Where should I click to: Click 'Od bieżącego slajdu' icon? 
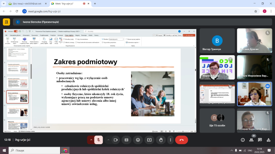point(14,41)
